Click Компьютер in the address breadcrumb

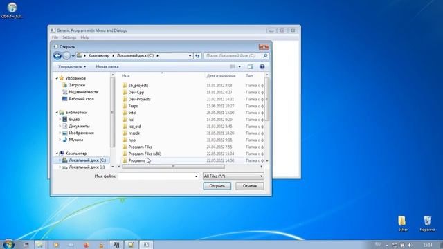pos(98,55)
